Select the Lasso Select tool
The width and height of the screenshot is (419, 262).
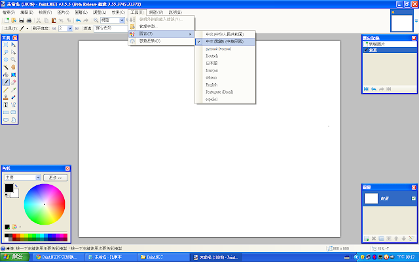(6, 52)
